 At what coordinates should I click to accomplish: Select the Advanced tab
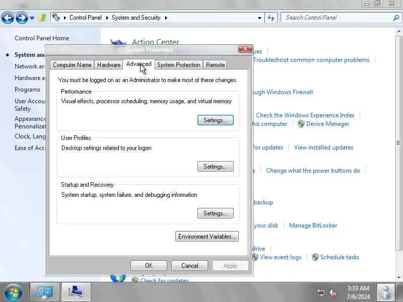[x=139, y=64]
